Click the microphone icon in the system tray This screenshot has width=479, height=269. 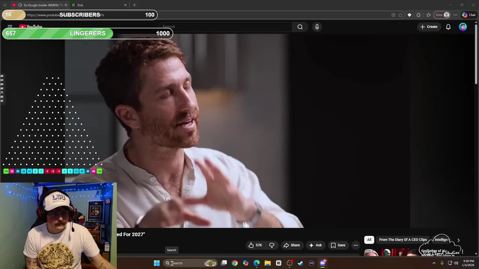pyautogui.click(x=442, y=263)
